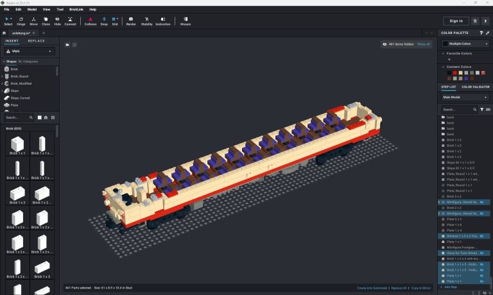This screenshot has width=493, height=295.
Task: Click the Clone tool icon
Action: 46,21
